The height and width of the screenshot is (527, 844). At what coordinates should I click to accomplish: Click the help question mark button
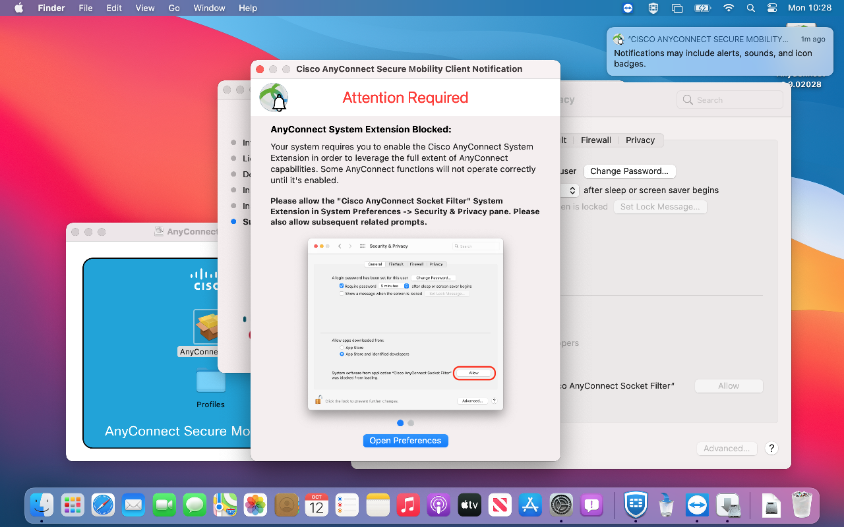click(x=771, y=449)
